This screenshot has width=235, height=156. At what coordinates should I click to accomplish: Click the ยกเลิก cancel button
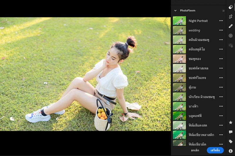click(195, 150)
